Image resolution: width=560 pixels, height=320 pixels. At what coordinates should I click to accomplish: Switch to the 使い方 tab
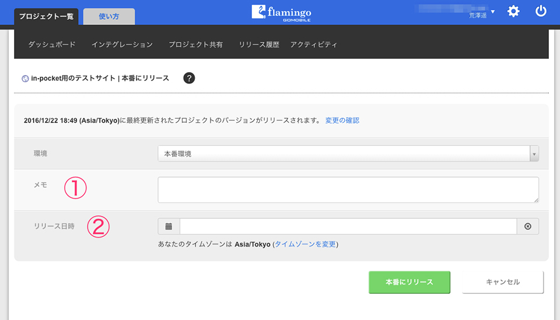click(x=109, y=16)
